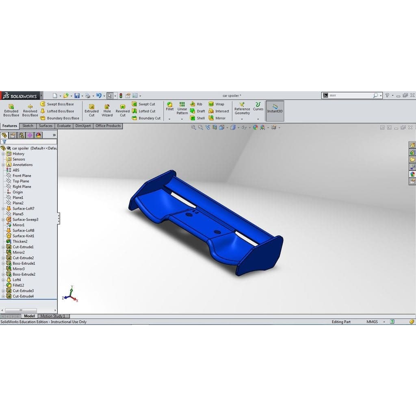
Task: Expand the Annotations folder
Action: [x=3, y=165]
